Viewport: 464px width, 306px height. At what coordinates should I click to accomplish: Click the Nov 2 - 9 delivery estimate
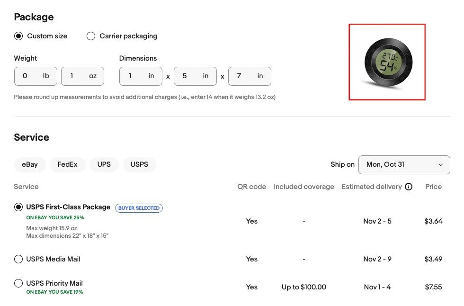377,259
